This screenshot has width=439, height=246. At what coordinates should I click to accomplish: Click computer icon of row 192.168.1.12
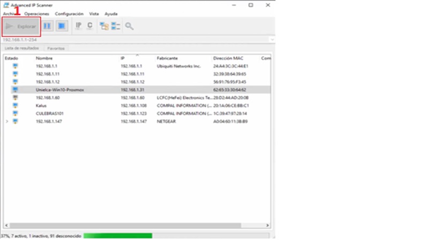(x=16, y=82)
